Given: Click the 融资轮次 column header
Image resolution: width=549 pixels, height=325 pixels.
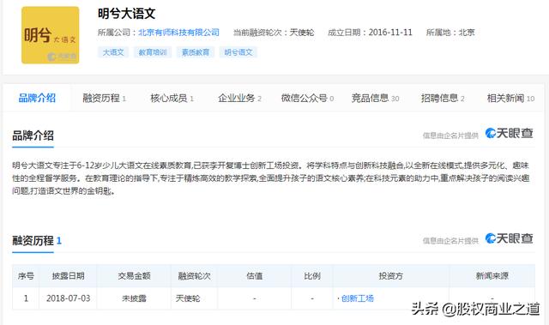Looking at the screenshot, I should [195, 275].
